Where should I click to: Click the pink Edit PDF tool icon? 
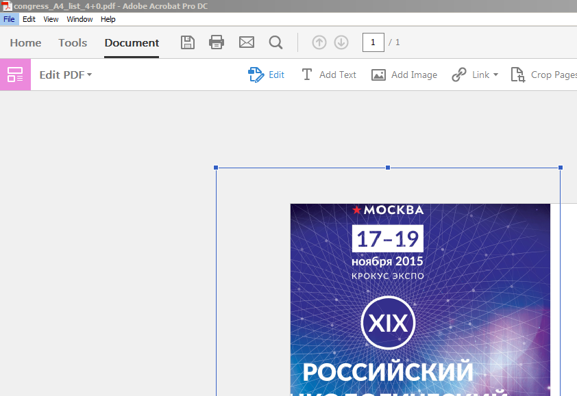click(x=16, y=75)
